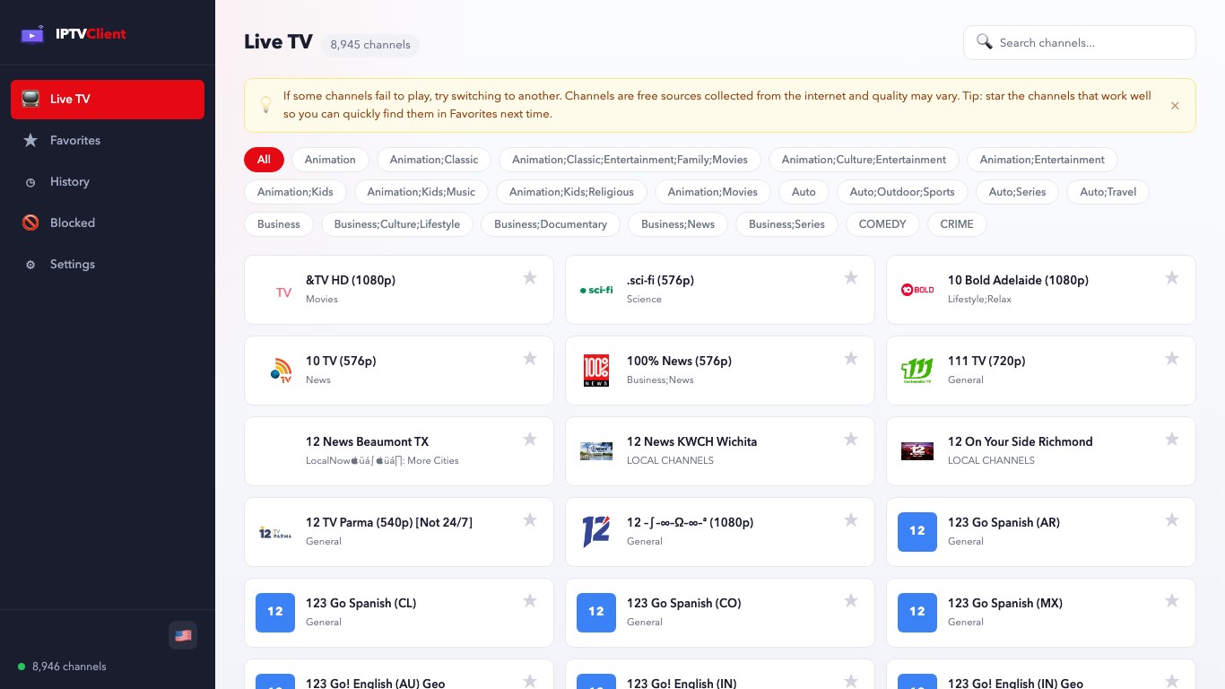Click the IPTVClient logo icon
Image resolution: width=1225 pixels, height=689 pixels.
click(32, 34)
